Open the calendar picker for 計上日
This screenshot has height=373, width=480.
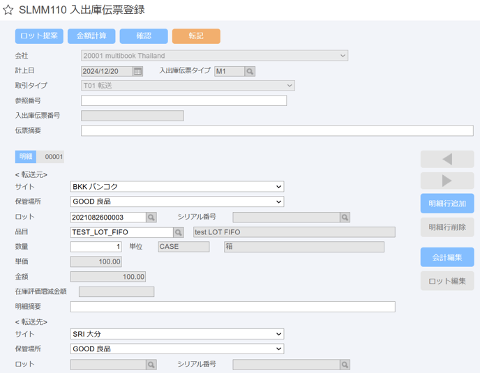point(137,71)
